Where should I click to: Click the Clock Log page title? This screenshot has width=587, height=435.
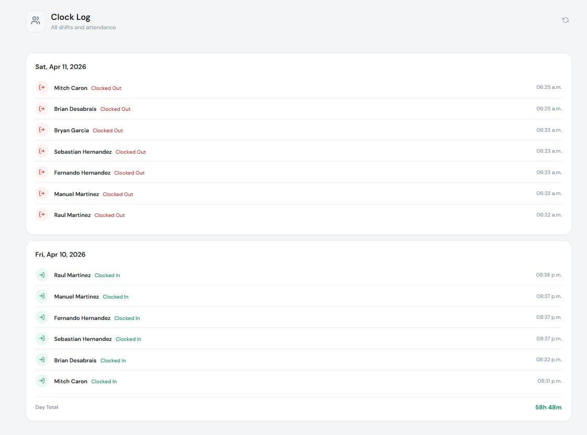71,17
